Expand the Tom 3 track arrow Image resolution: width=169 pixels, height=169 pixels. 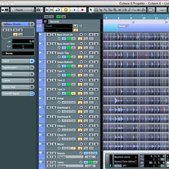(41, 89)
